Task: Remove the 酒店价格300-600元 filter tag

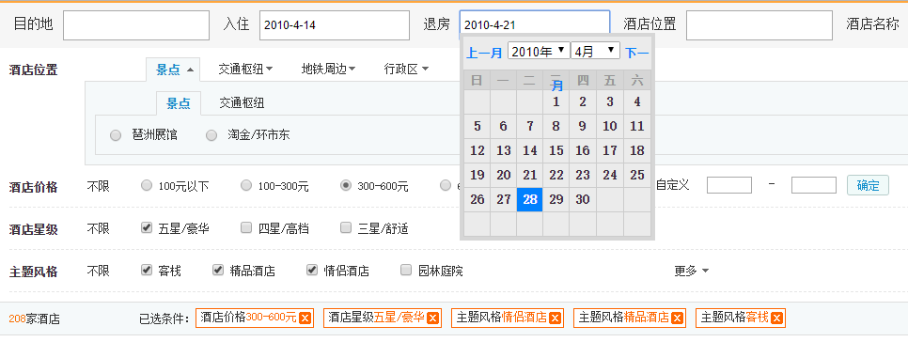Action: [305, 319]
